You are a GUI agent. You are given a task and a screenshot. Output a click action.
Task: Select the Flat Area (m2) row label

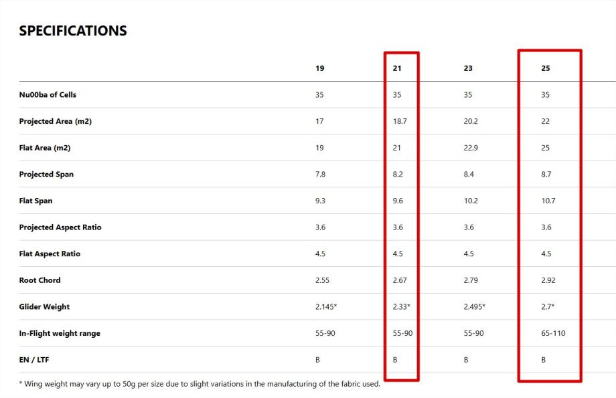tap(44, 148)
